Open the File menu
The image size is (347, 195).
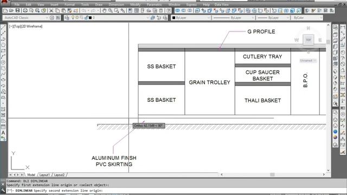pyautogui.click(x=17, y=5)
